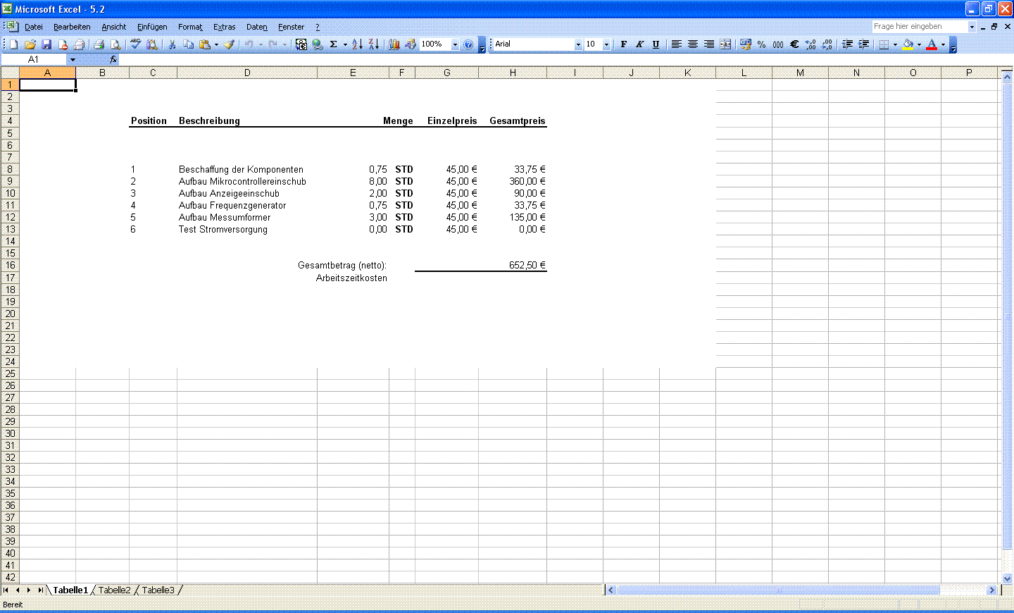Toggle underline (U) formatting

click(656, 44)
